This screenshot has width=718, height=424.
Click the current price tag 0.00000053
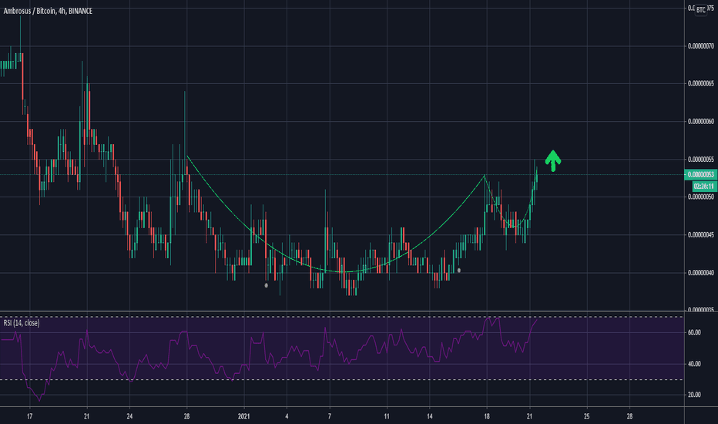(700, 175)
